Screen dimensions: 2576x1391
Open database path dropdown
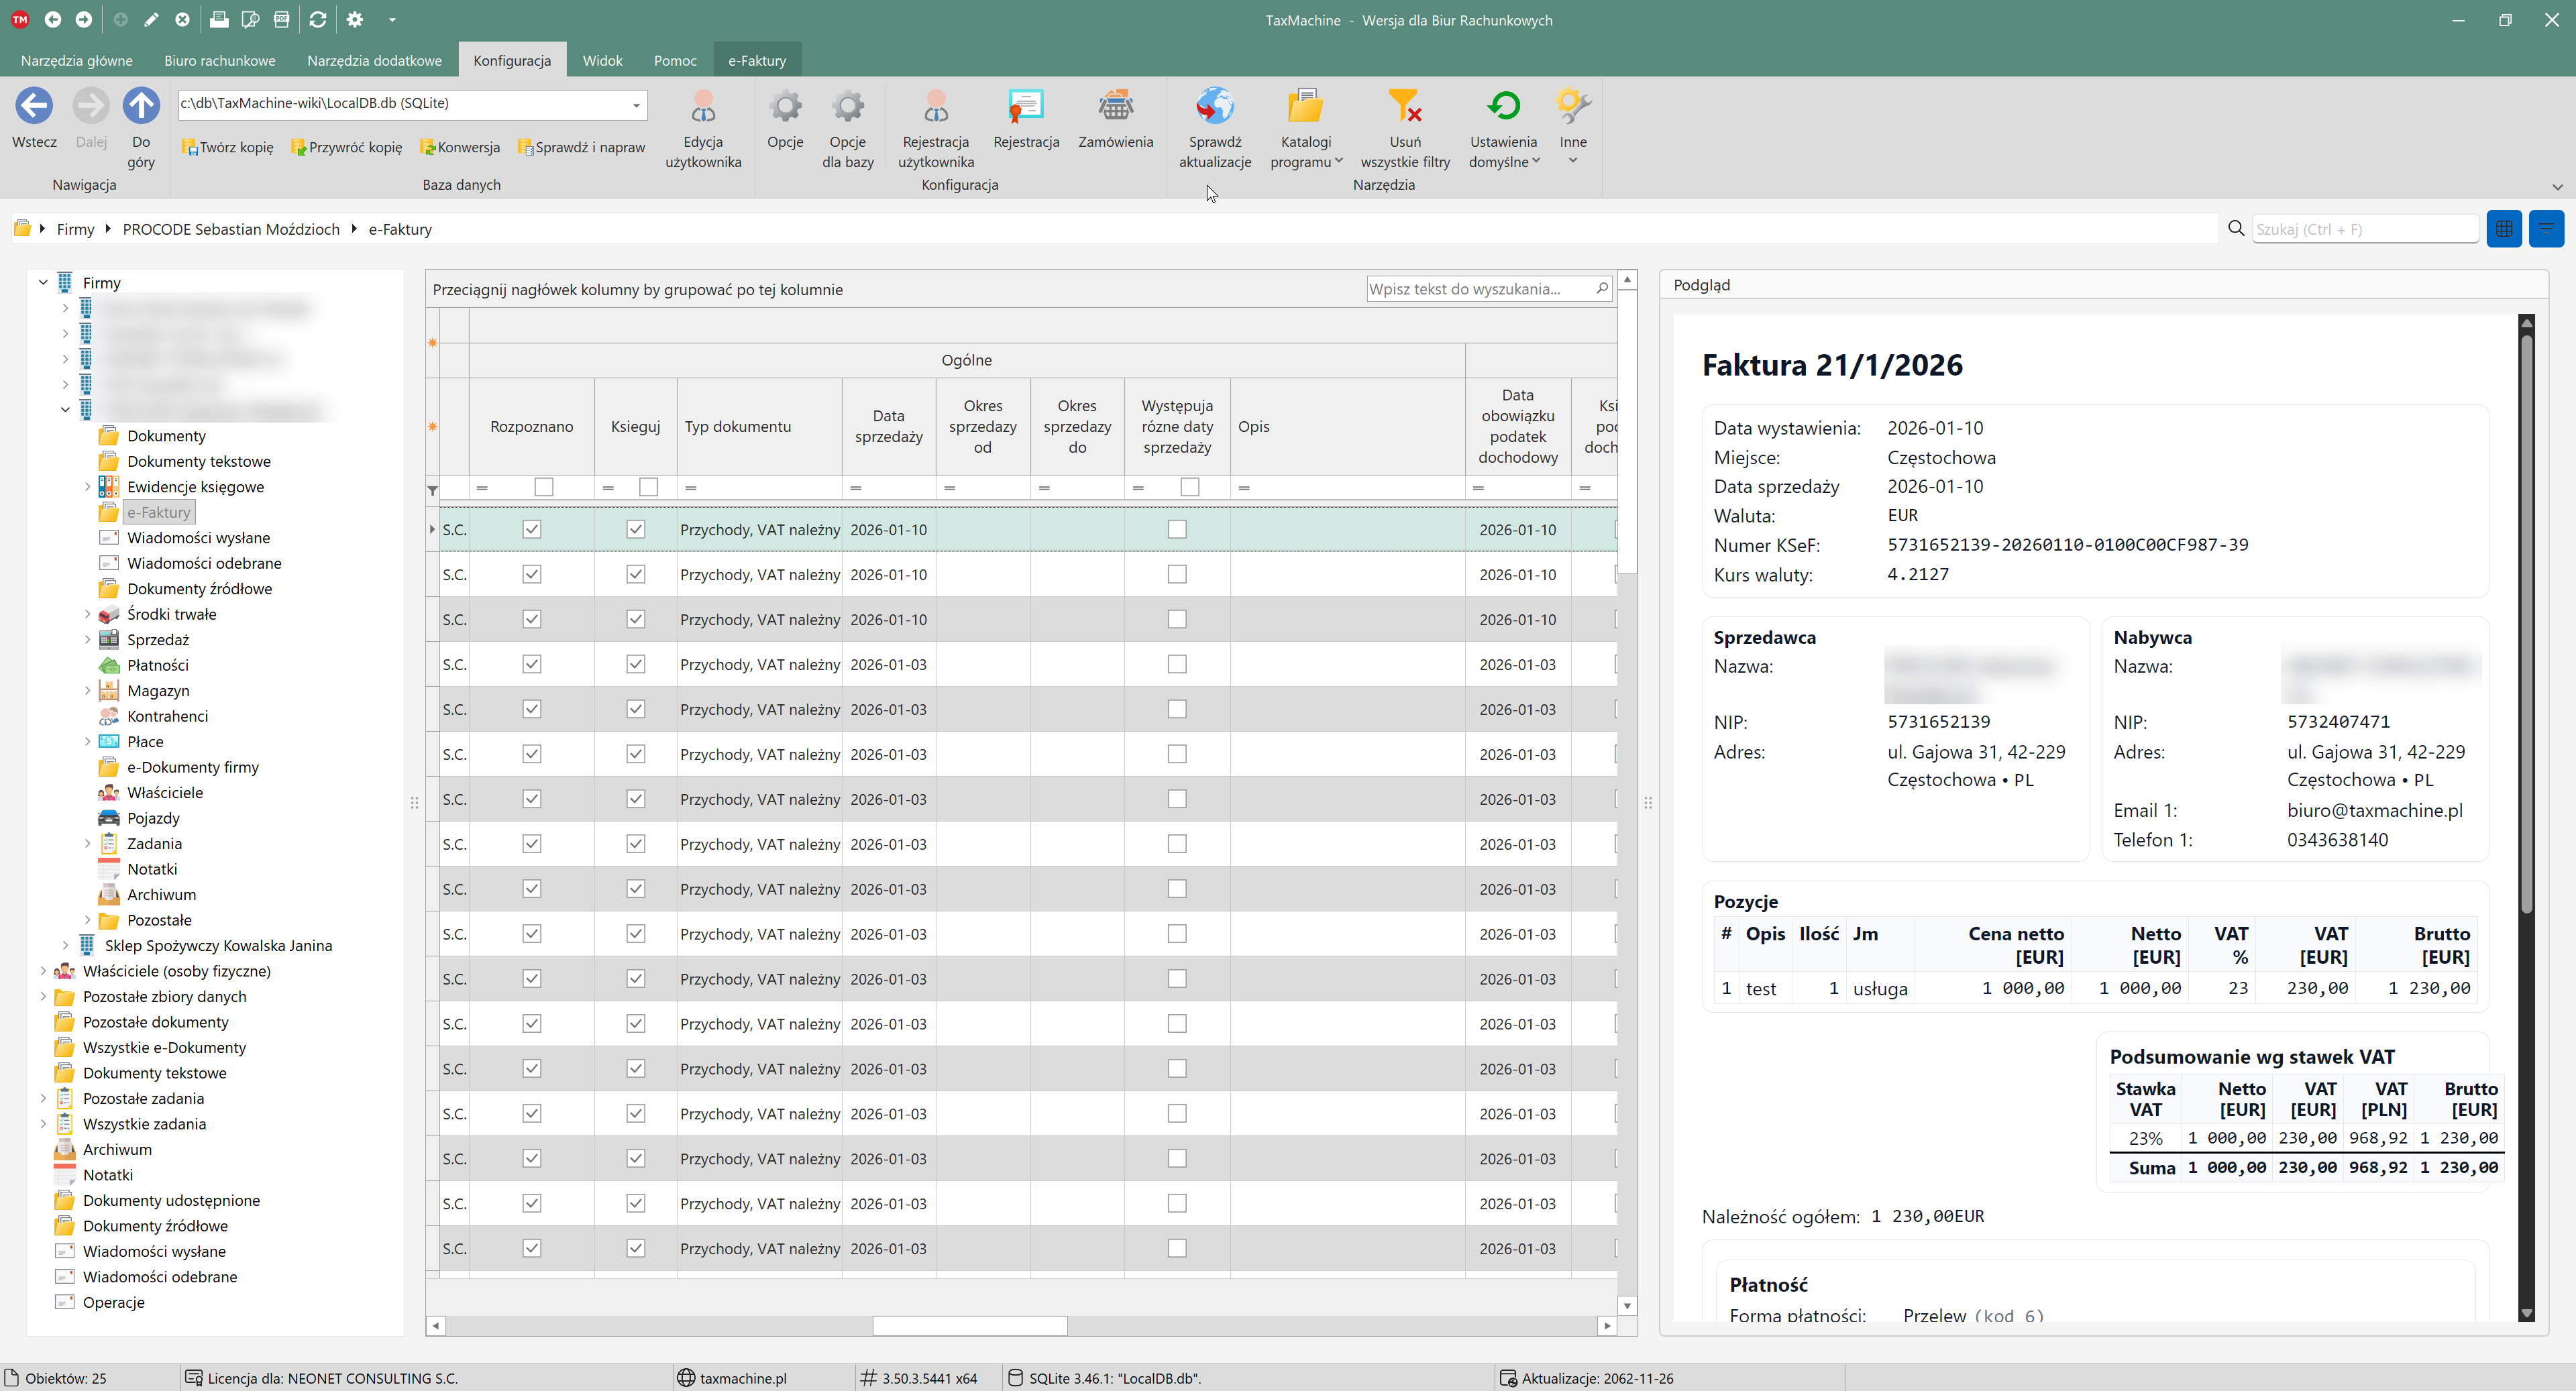pos(636,104)
